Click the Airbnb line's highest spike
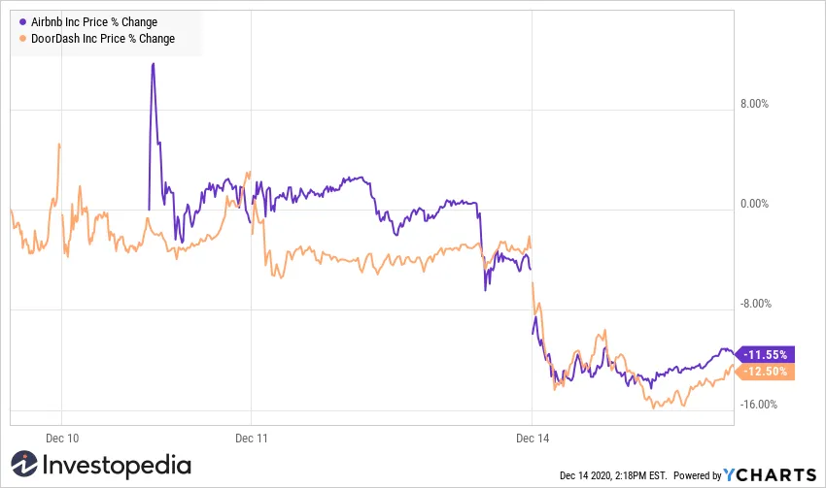Screen dimensions: 826x488 (x=153, y=64)
